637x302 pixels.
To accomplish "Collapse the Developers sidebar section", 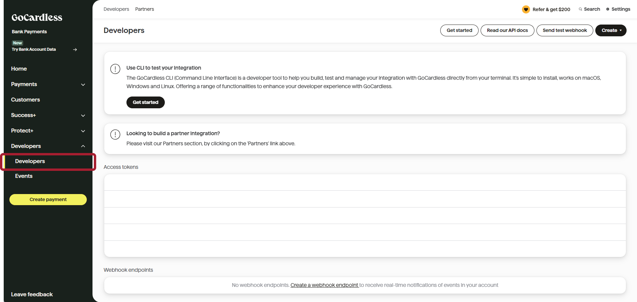I will pyautogui.click(x=83, y=146).
